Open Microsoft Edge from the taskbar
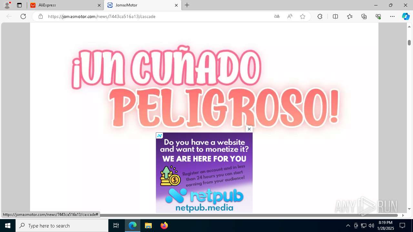The width and height of the screenshot is (413, 232). pos(133,226)
